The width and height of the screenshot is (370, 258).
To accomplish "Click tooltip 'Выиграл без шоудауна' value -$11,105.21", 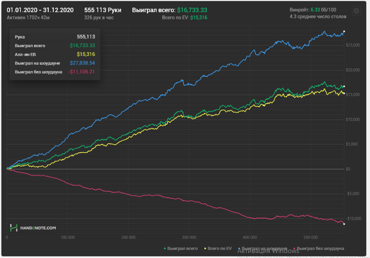I will click(x=81, y=71).
